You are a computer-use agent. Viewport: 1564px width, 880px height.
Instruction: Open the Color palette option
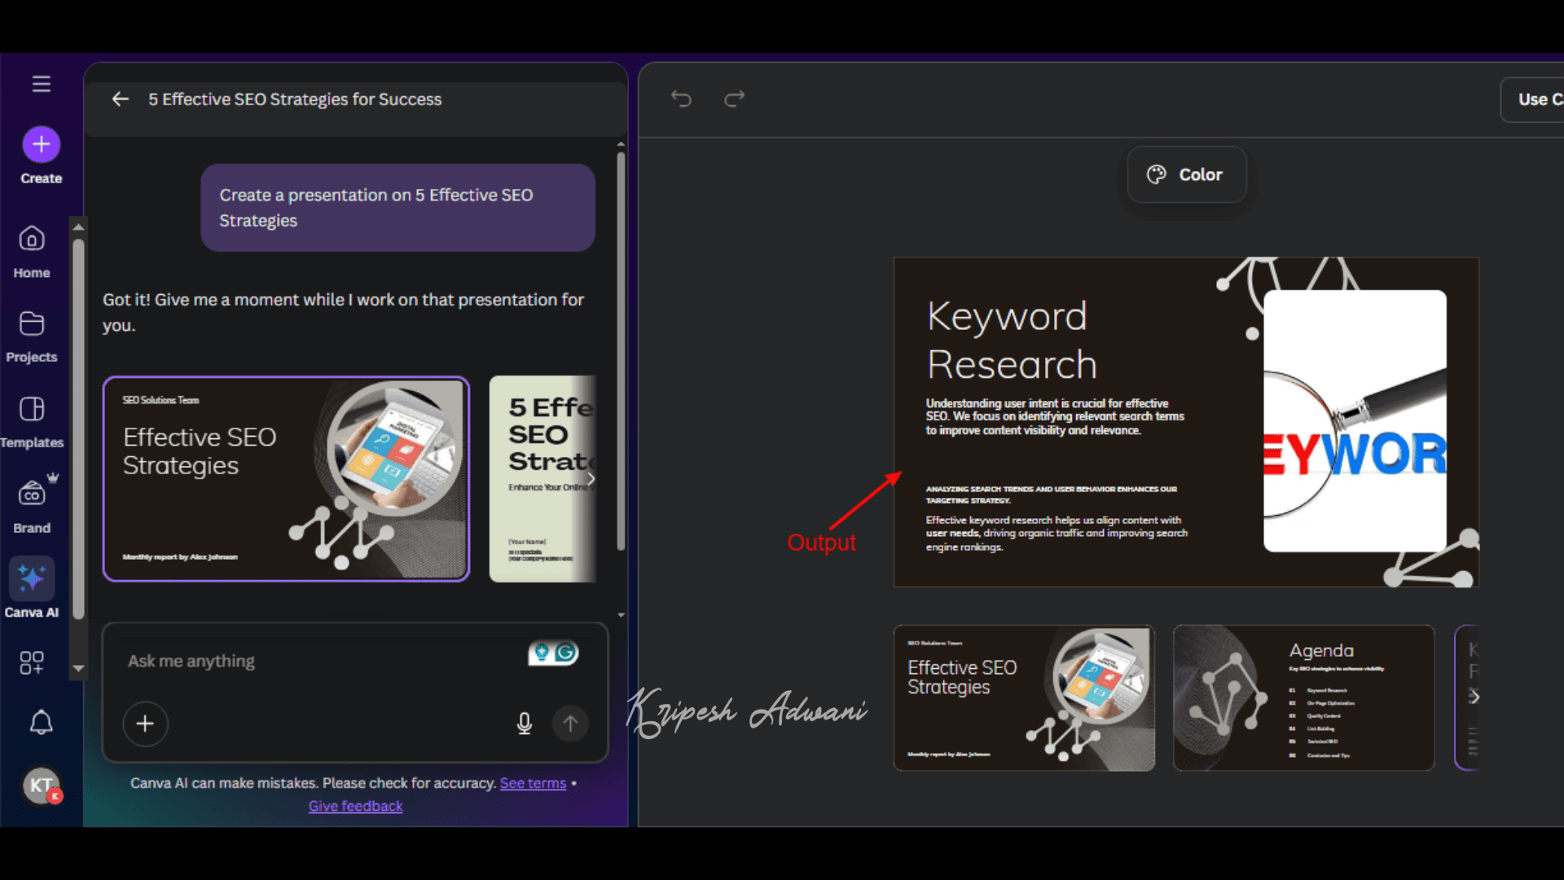coord(1186,174)
